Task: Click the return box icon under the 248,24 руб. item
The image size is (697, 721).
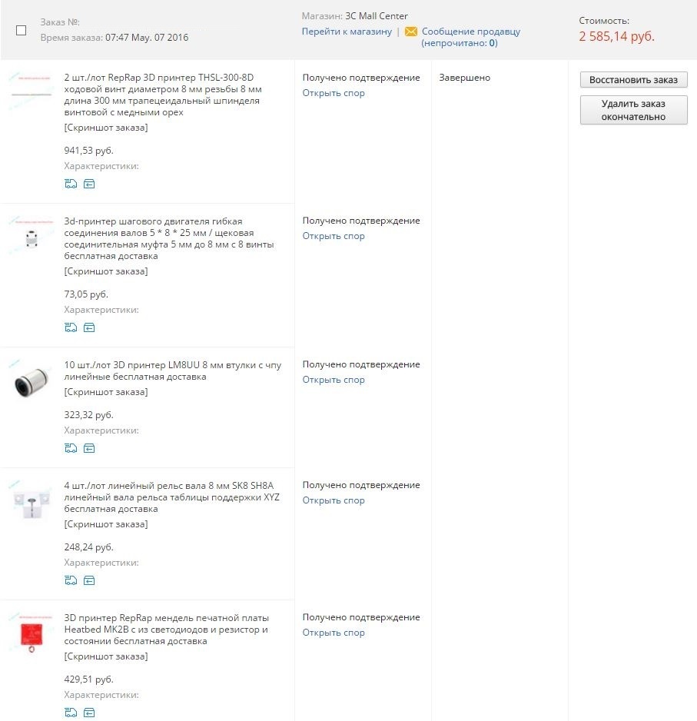Action: click(x=89, y=580)
